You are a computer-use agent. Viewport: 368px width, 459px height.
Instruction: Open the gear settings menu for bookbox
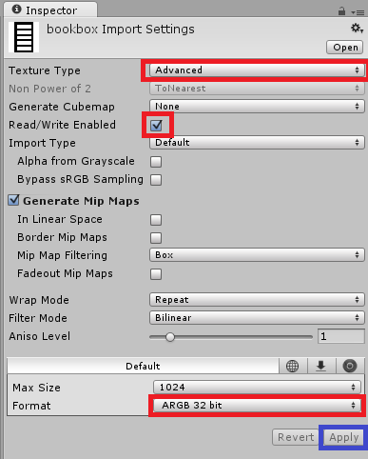(357, 29)
